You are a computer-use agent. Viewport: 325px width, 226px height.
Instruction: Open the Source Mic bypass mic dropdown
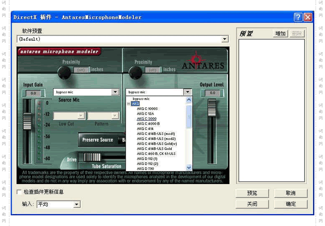[x=115, y=92]
